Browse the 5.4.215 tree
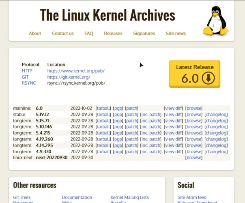Screen dimensions: 245x203 coord(194,133)
